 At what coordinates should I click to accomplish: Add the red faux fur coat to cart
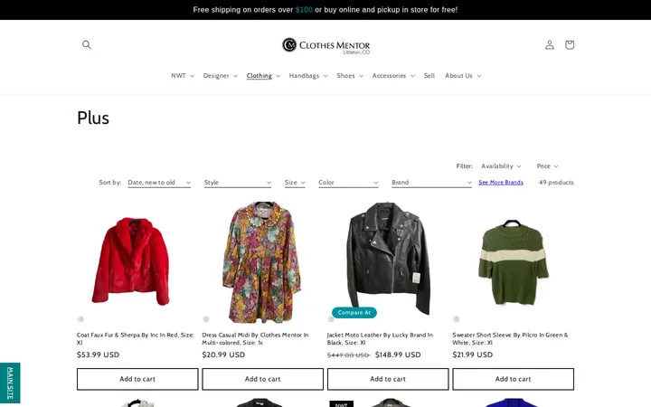[137, 379]
